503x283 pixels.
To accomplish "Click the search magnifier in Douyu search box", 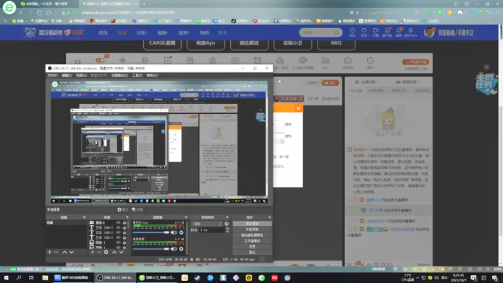I will 336,33.
